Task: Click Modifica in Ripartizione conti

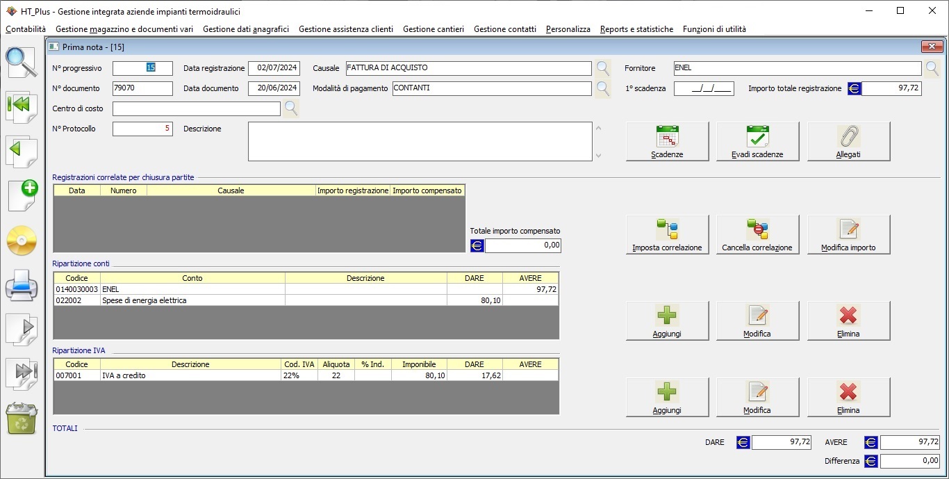Action: coord(757,321)
